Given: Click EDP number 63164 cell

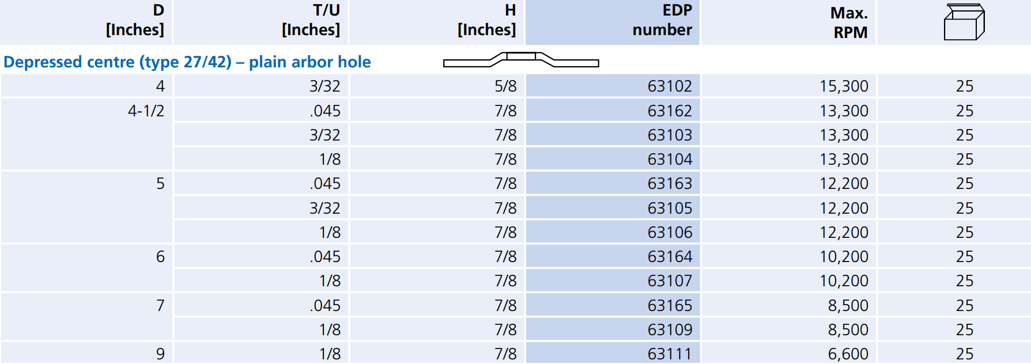Looking at the screenshot, I should click(670, 256).
